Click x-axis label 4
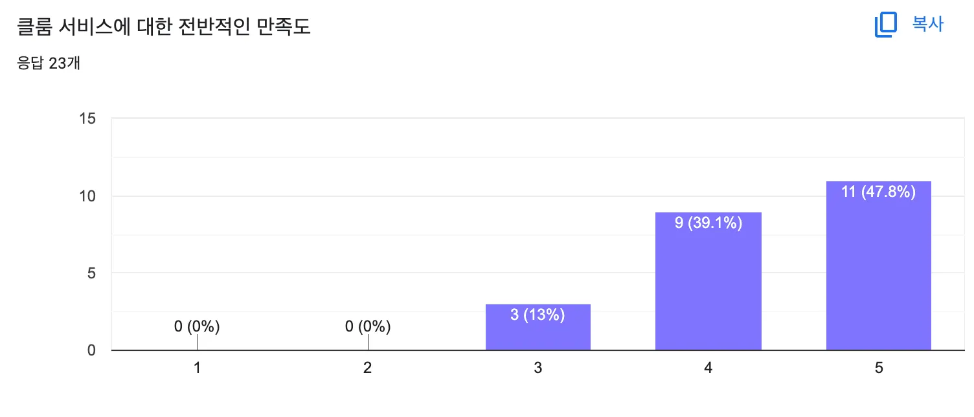The height and width of the screenshot is (417, 974). [x=708, y=368]
